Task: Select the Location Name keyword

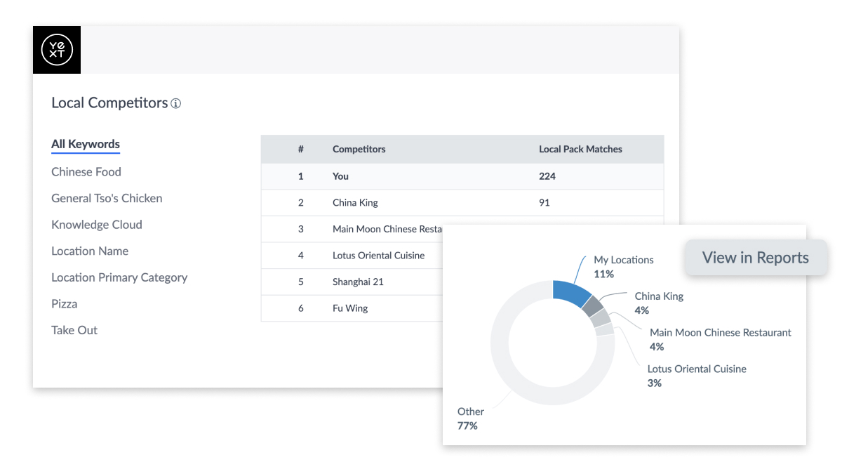Action: (x=90, y=251)
